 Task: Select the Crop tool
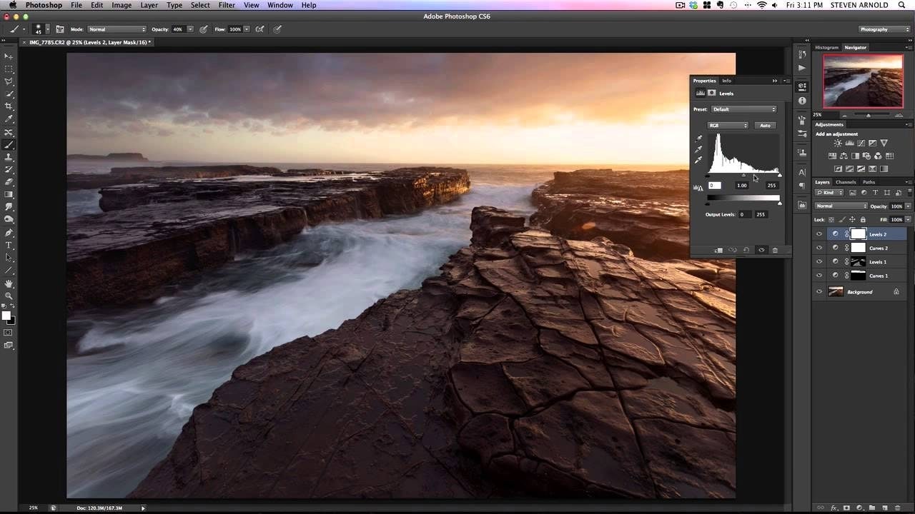point(9,106)
